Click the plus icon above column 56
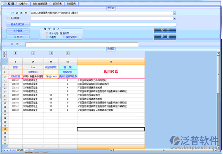This screenshot has width=223, height=154. (x=68, y=53)
